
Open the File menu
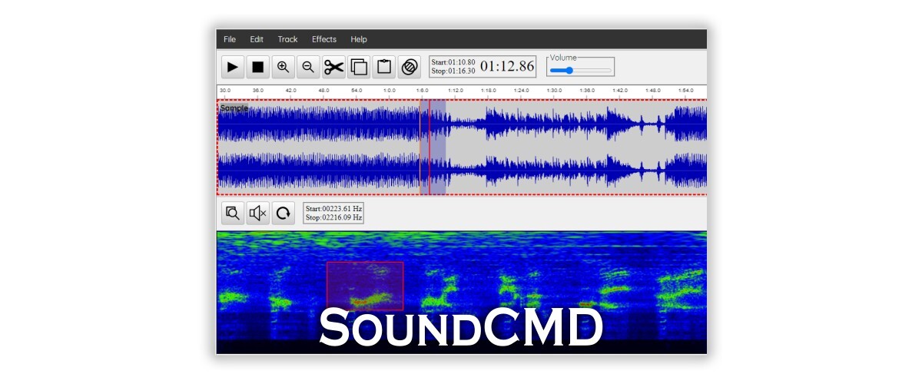coord(230,39)
